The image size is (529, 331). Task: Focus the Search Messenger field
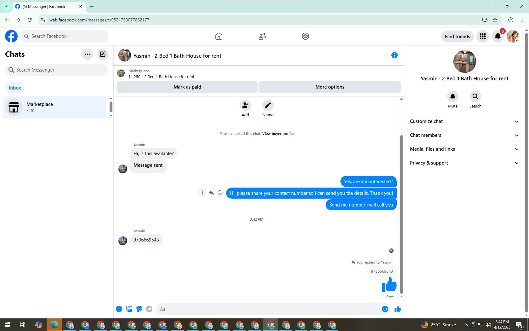click(57, 70)
